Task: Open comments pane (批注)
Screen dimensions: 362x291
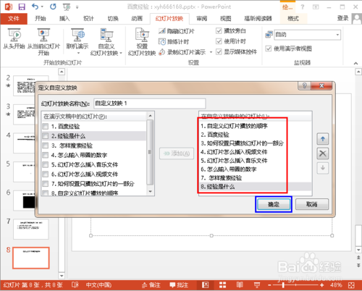Action: point(179,285)
